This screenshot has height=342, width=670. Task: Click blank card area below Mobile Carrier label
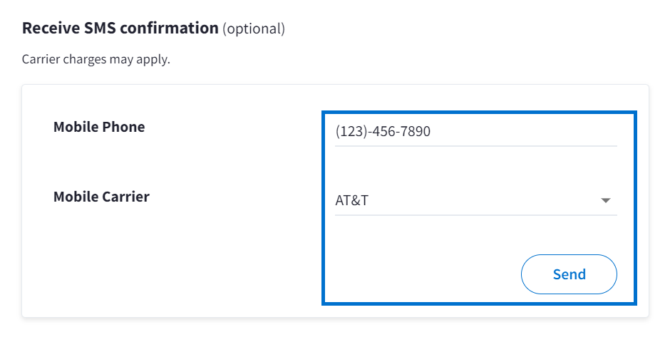click(101, 264)
